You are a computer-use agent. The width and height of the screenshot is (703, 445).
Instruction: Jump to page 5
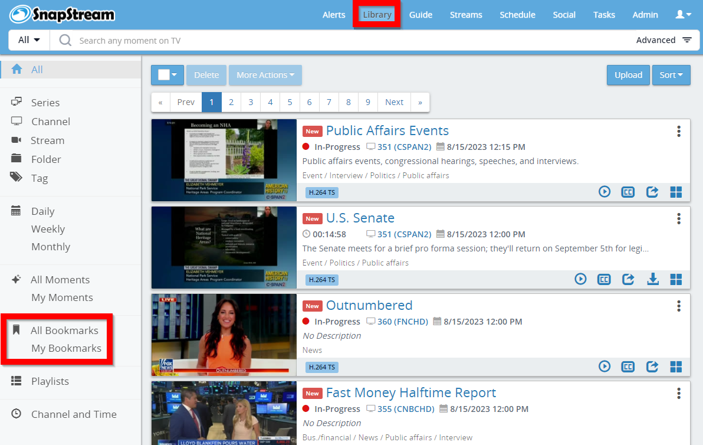(x=290, y=102)
